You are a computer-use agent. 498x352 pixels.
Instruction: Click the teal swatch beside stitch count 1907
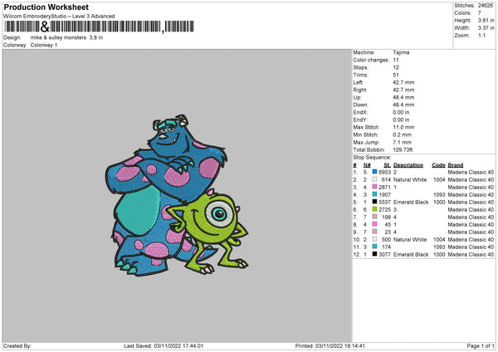coord(374,194)
